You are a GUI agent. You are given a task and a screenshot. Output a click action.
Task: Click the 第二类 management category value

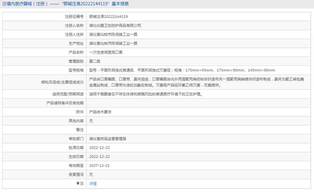(95, 61)
